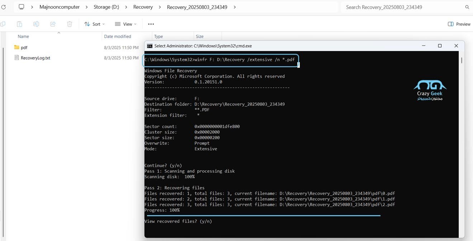Click 'Source drive: F:' line
The height and width of the screenshot is (241, 473).
(x=172, y=98)
